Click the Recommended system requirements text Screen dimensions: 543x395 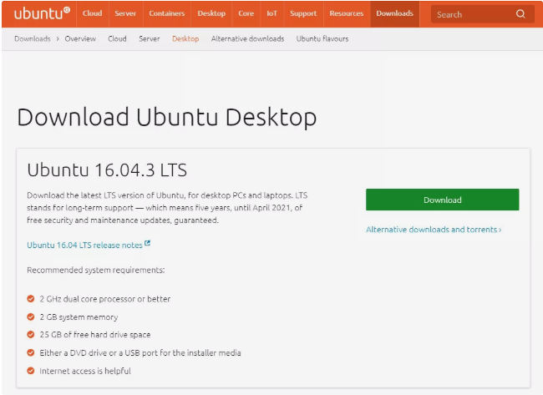pyautogui.click(x=96, y=270)
